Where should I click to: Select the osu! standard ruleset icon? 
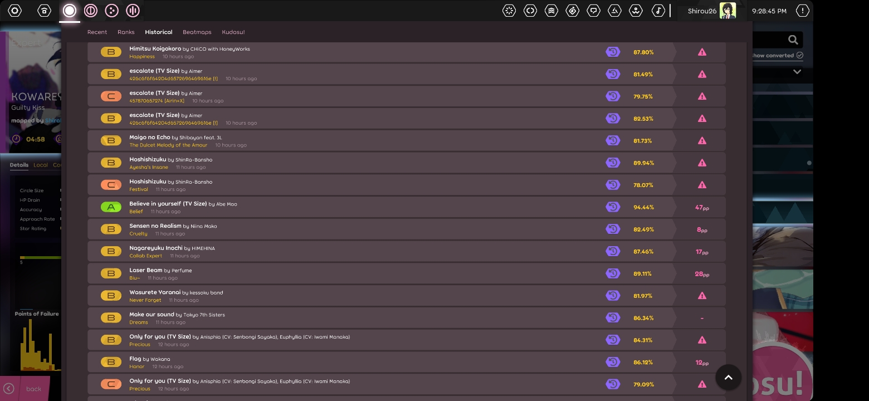pyautogui.click(x=70, y=11)
